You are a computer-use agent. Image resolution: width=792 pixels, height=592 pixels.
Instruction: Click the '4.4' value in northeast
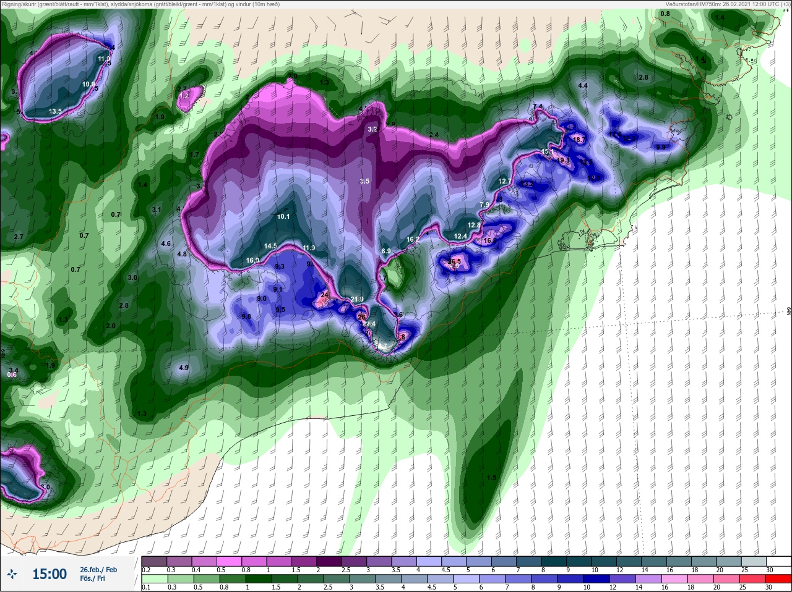[x=583, y=85]
